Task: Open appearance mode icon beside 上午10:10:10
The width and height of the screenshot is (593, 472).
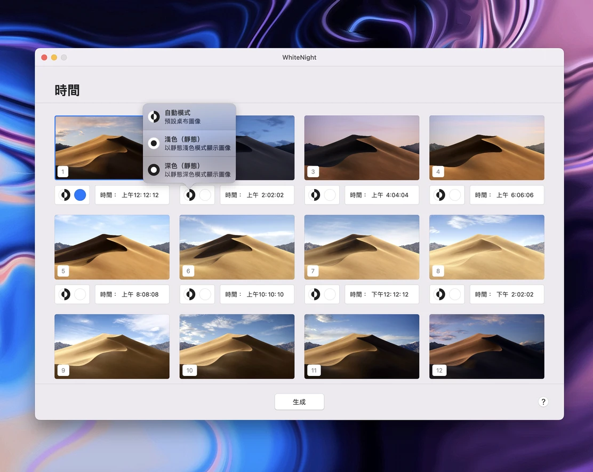Action: click(190, 294)
